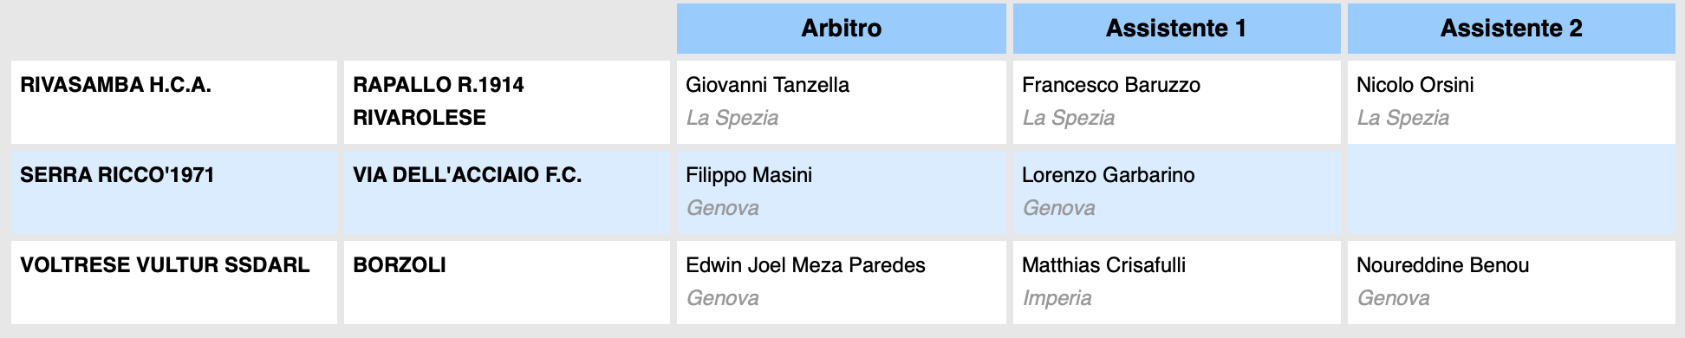Select the VOLTRESE VULTUR SSDARL team cell
Image resolution: width=1685 pixels, height=338 pixels.
click(x=174, y=283)
